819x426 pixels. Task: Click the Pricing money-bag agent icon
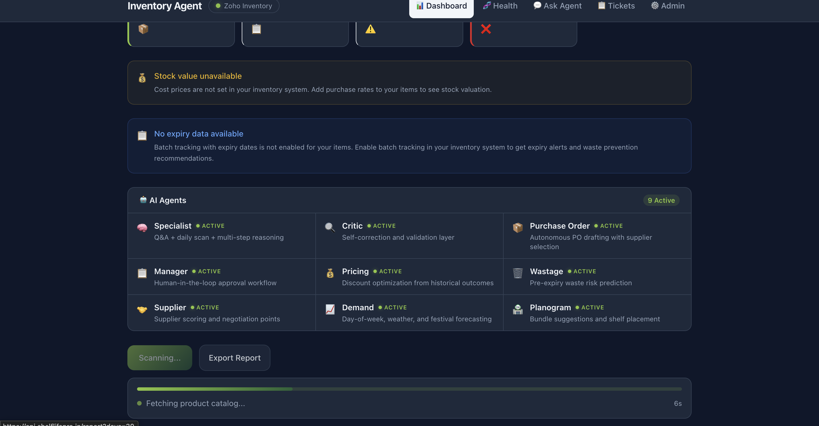[330, 273]
